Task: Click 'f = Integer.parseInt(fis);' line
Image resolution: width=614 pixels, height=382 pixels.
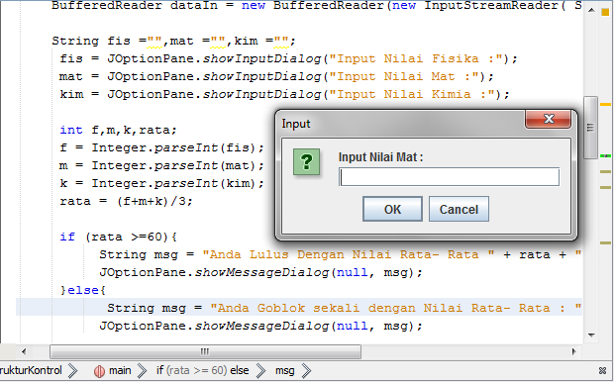Action: click(x=162, y=147)
